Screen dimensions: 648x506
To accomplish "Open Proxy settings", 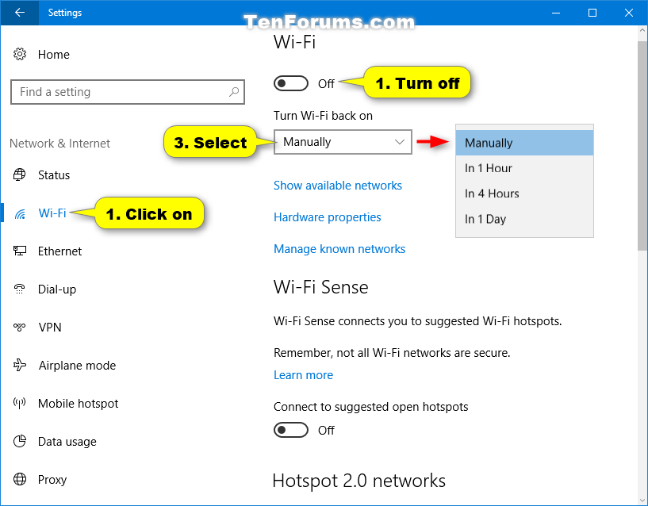I will pyautogui.click(x=52, y=480).
